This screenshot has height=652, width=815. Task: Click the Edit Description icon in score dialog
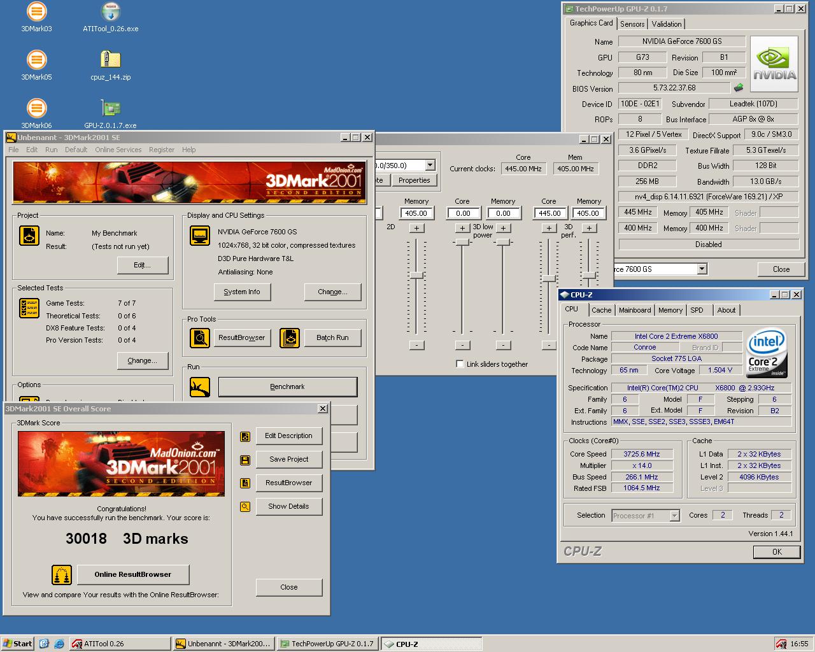[245, 436]
